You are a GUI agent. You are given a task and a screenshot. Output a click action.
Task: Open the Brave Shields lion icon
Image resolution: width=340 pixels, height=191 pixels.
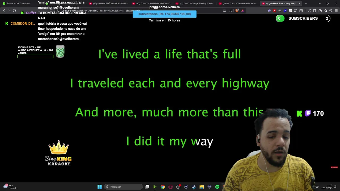(237, 11)
